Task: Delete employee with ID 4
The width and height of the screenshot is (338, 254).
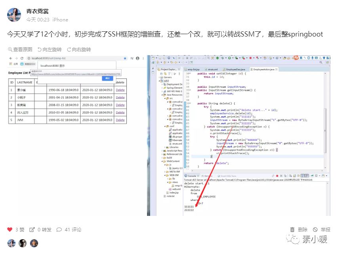Action: [120, 113]
